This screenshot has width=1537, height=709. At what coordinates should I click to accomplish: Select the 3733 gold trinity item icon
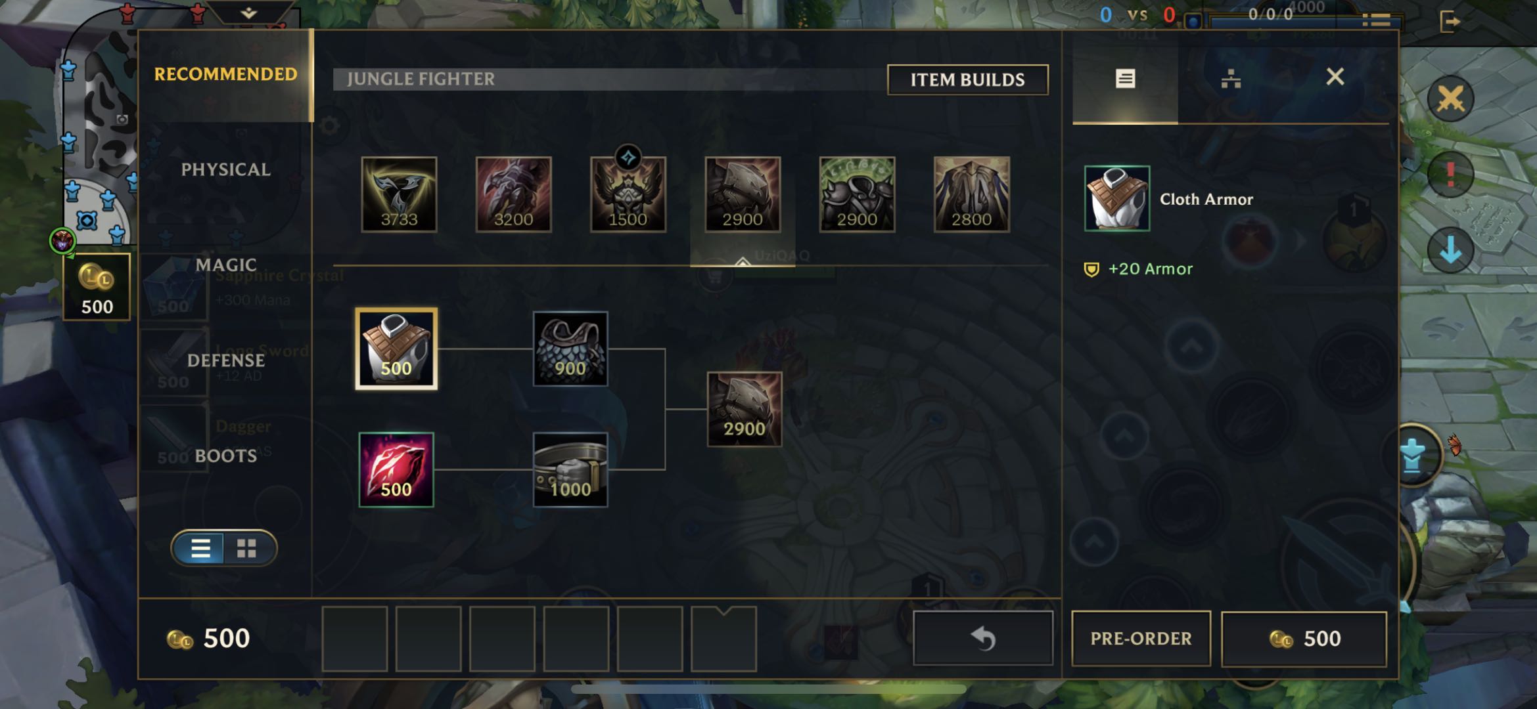pos(399,194)
